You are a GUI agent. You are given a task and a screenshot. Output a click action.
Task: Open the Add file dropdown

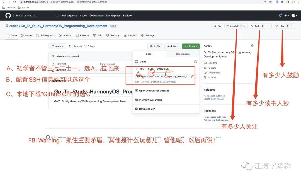tap(173, 46)
